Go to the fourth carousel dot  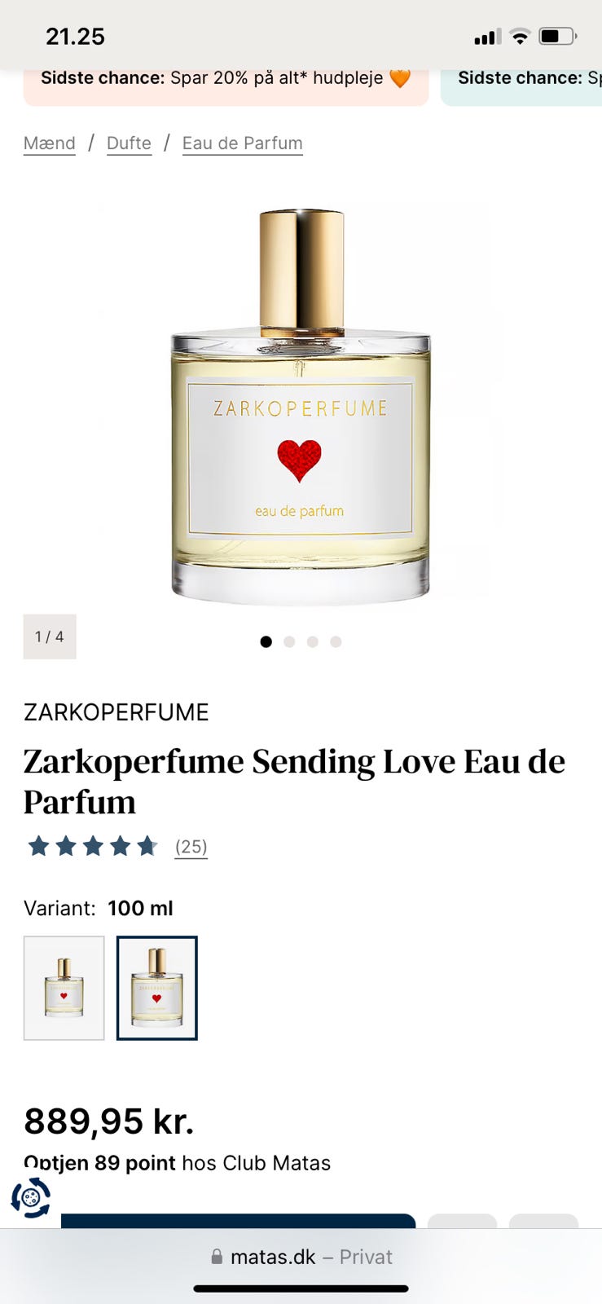tap(336, 641)
